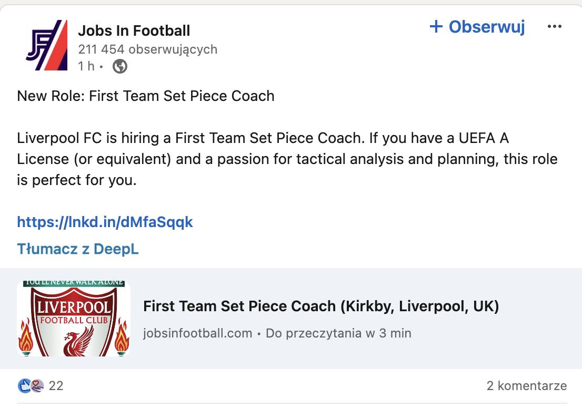Open the 2 komentarze comments
Viewport: 582px width, 409px height.
526,386
